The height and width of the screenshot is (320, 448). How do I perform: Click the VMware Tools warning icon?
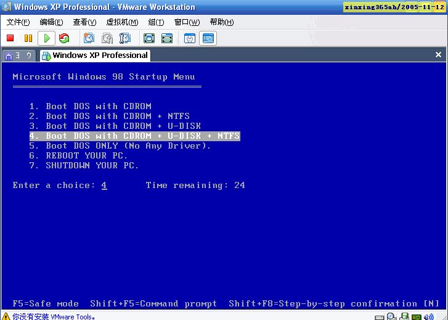[x=6, y=316]
